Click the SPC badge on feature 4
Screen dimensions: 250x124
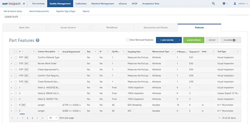[x=24, y=105]
